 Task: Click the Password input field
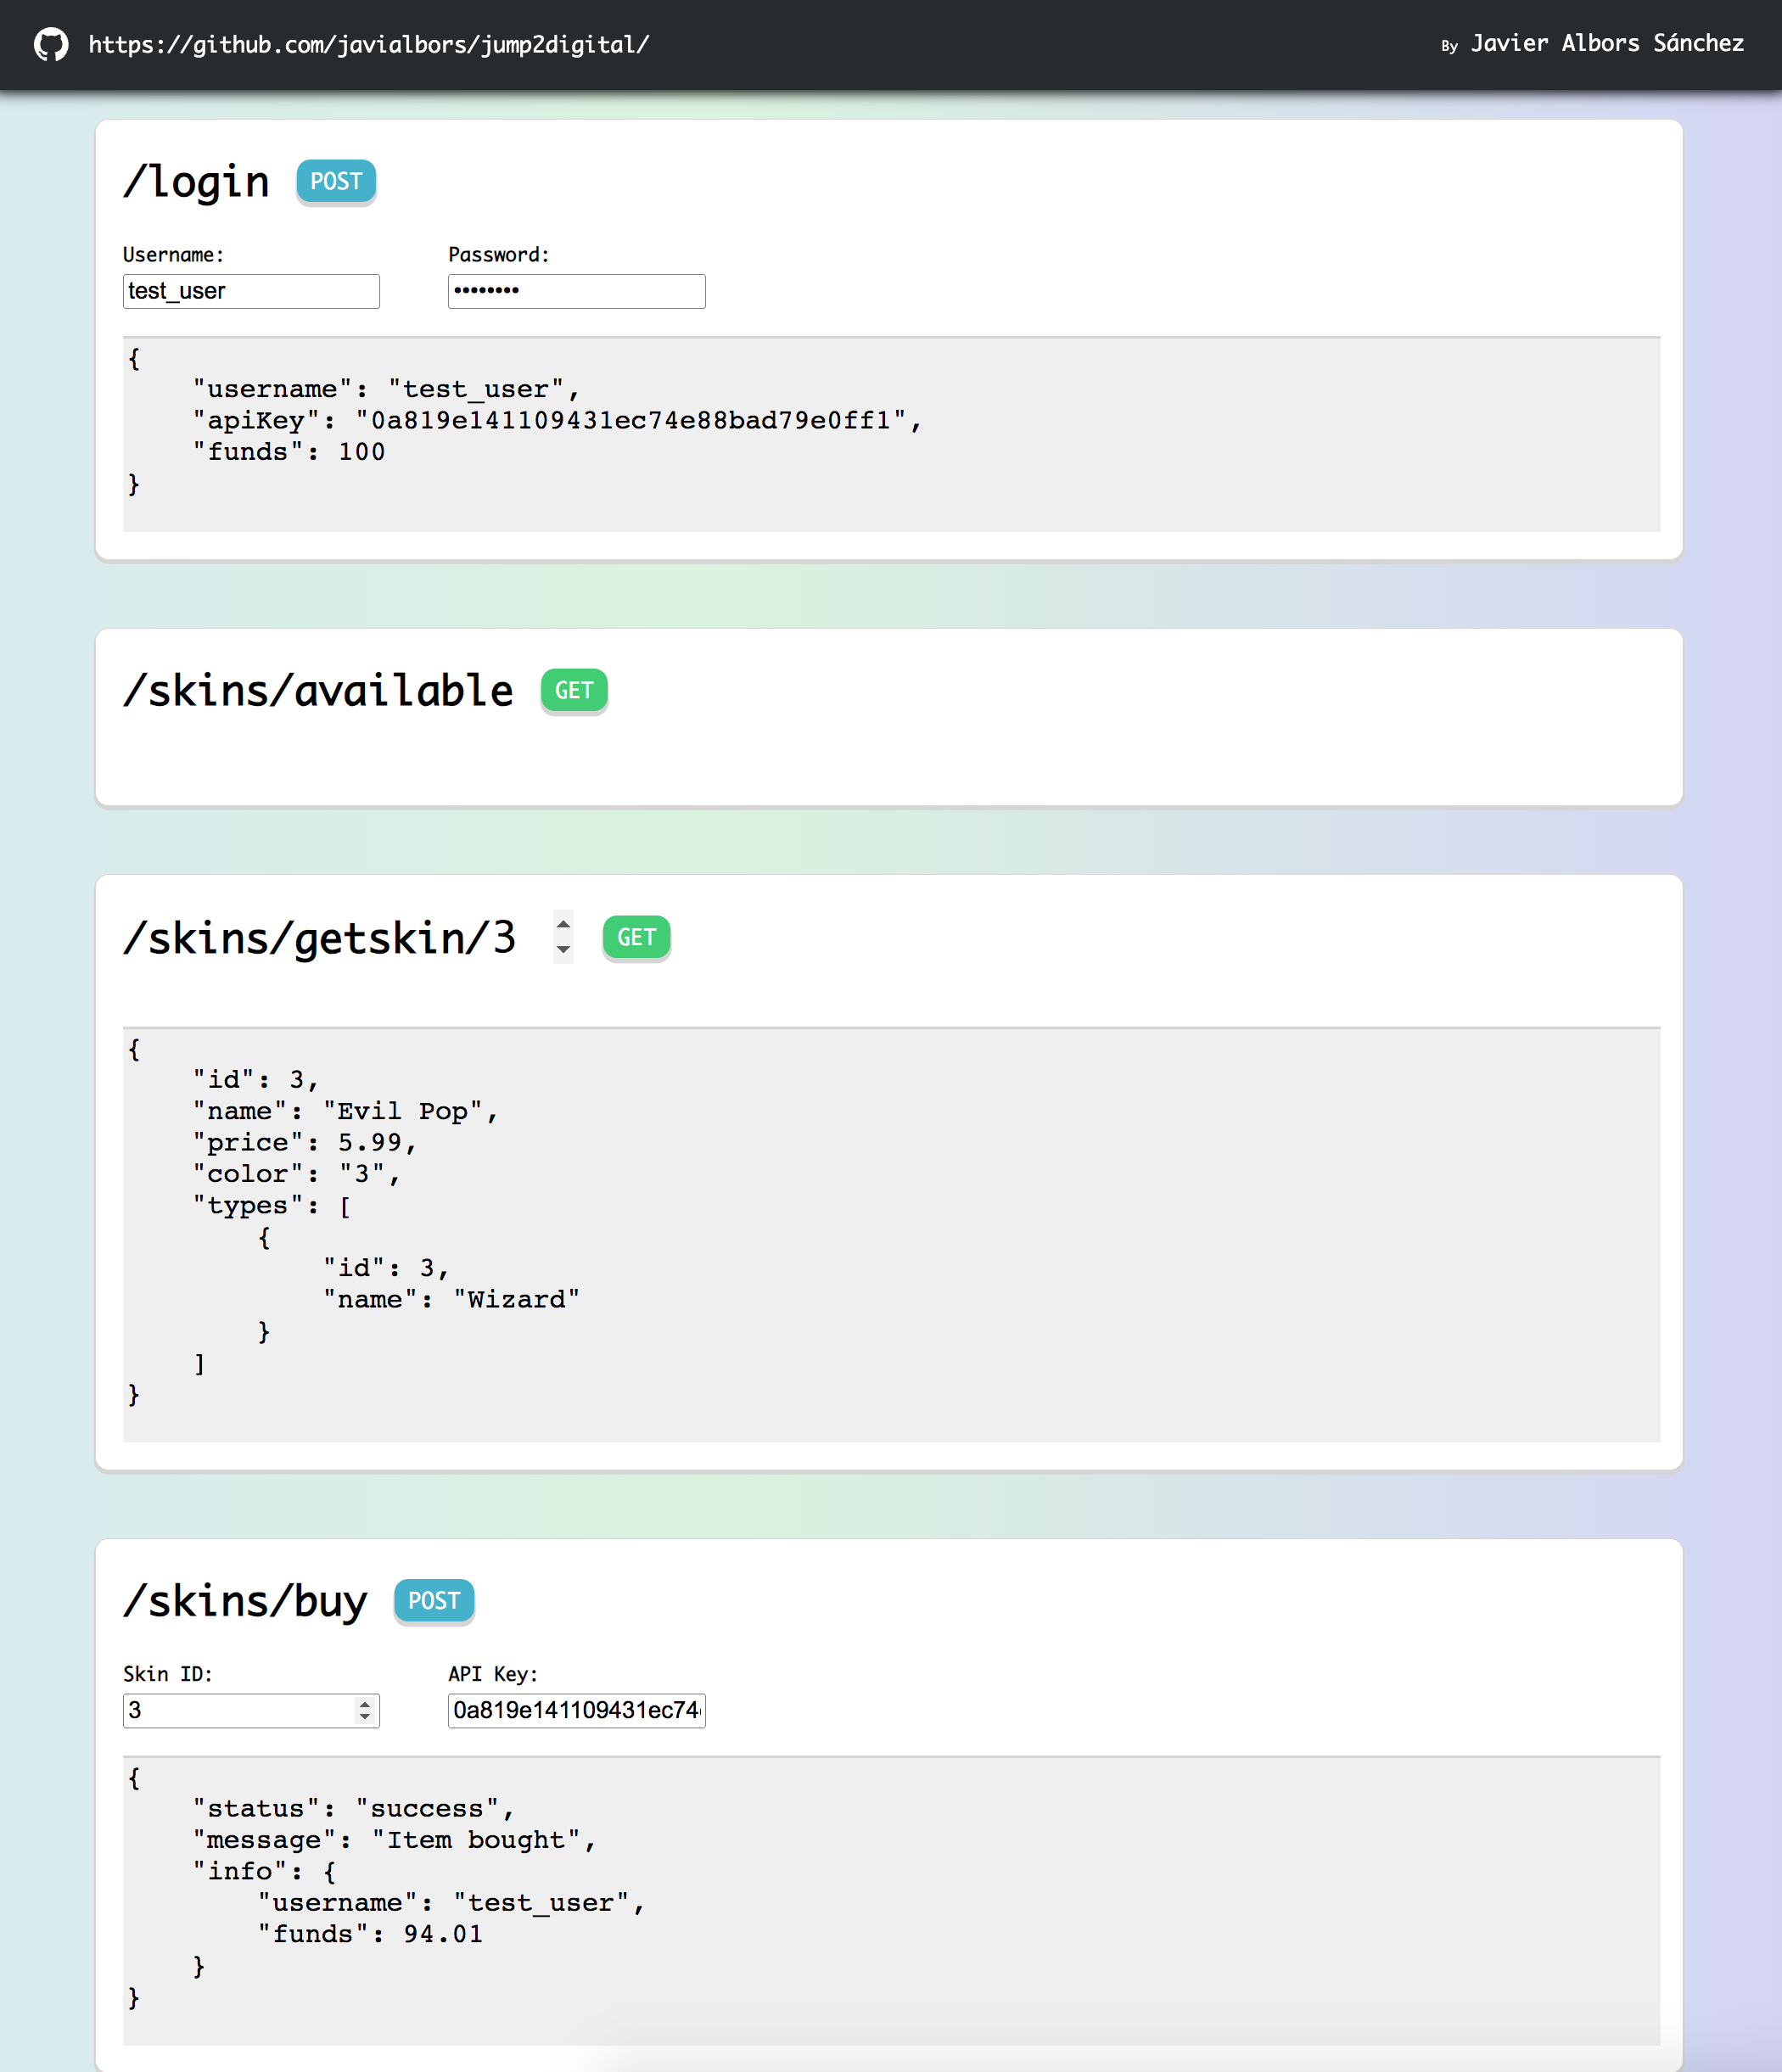pos(576,291)
